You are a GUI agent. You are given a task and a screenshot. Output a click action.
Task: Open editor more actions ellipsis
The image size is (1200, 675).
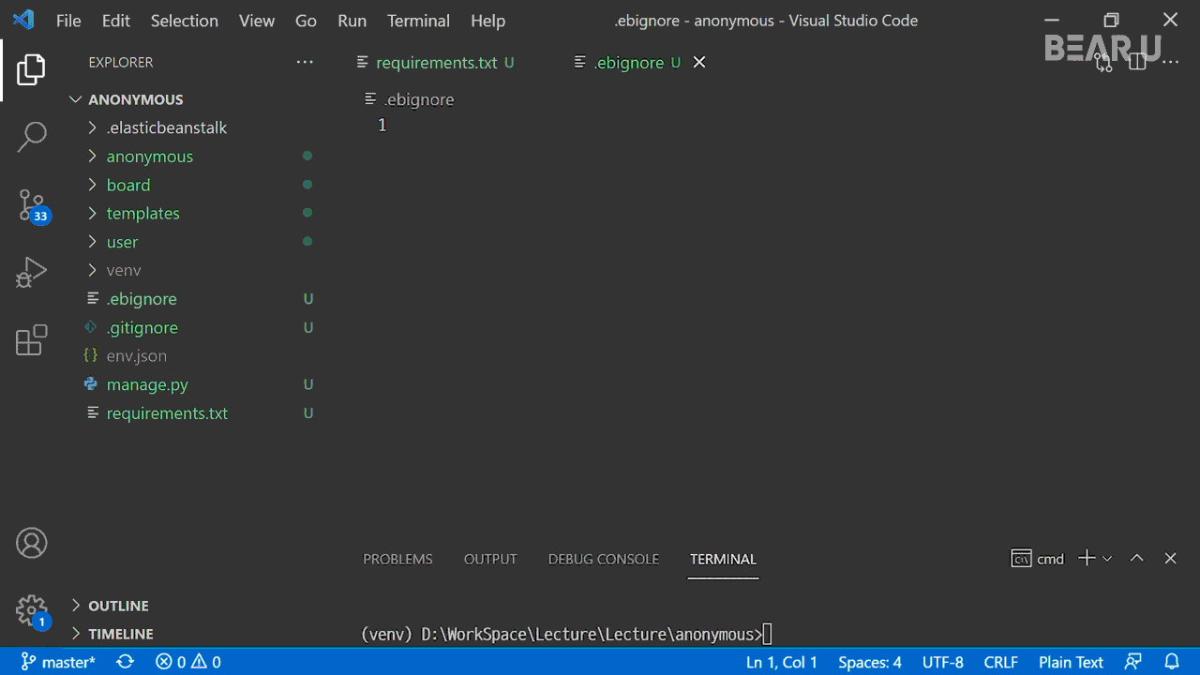pos(1170,62)
